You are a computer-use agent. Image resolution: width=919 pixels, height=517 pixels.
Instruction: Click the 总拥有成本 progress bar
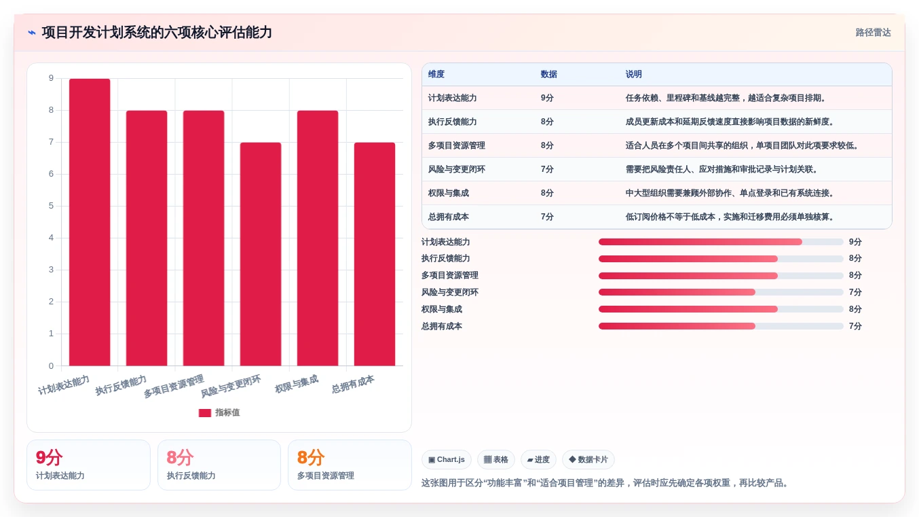click(x=721, y=326)
